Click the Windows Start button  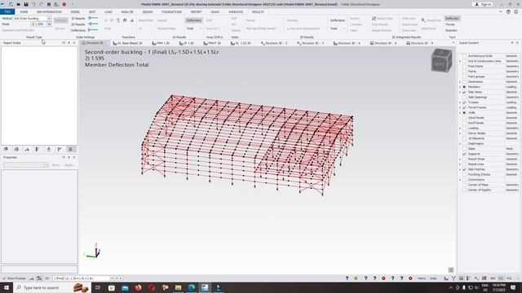(x=6, y=287)
